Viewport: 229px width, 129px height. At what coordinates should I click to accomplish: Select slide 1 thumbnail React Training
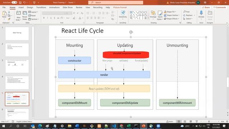click(17, 33)
